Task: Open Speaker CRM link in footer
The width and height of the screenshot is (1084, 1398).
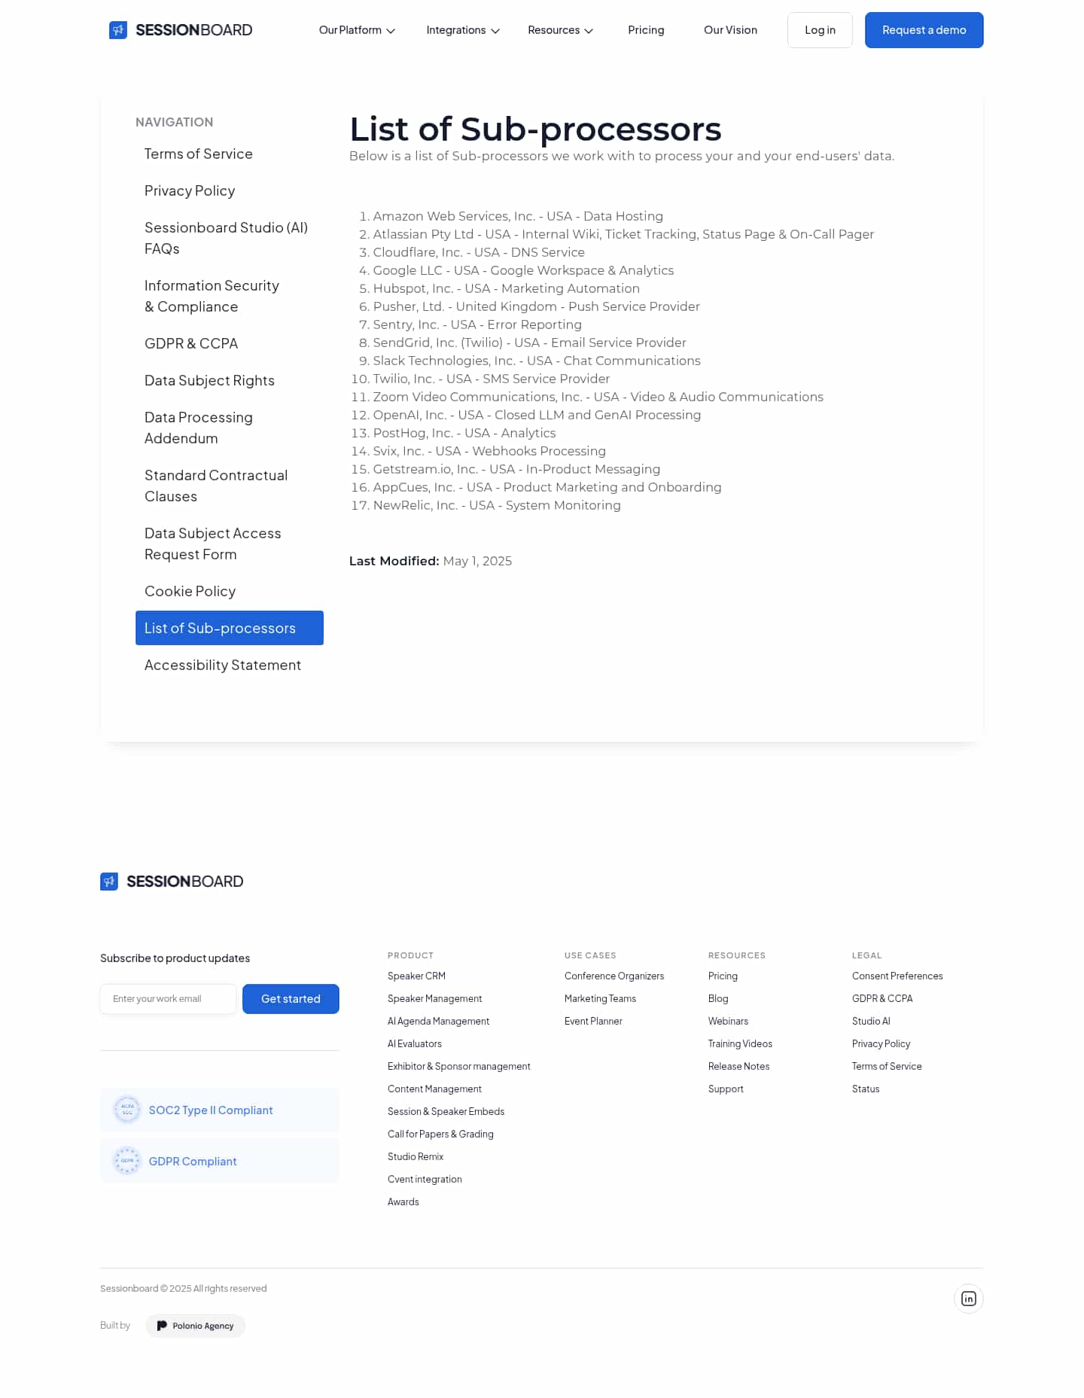Action: [416, 976]
